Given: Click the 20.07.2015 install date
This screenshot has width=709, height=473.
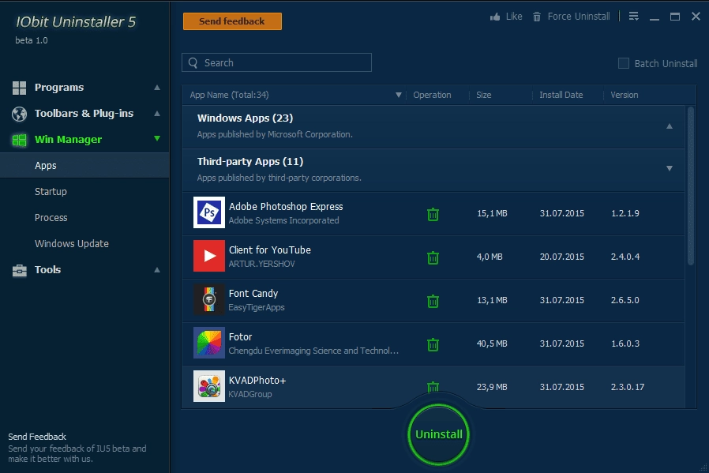Looking at the screenshot, I should tap(561, 257).
